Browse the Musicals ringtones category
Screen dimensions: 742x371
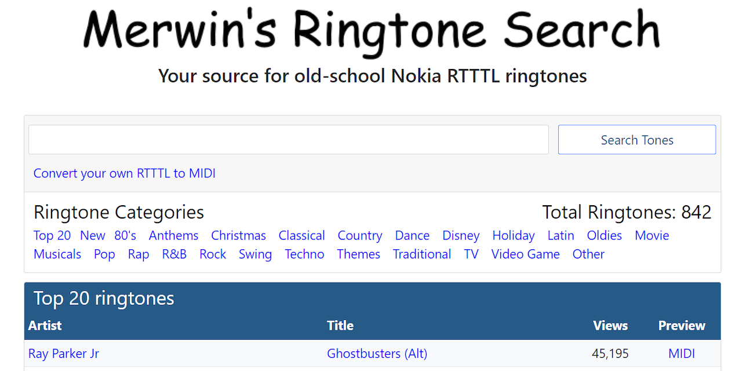[57, 254]
